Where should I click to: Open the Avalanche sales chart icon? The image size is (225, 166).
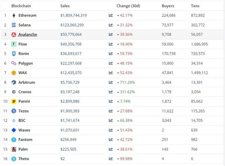pos(111,34)
